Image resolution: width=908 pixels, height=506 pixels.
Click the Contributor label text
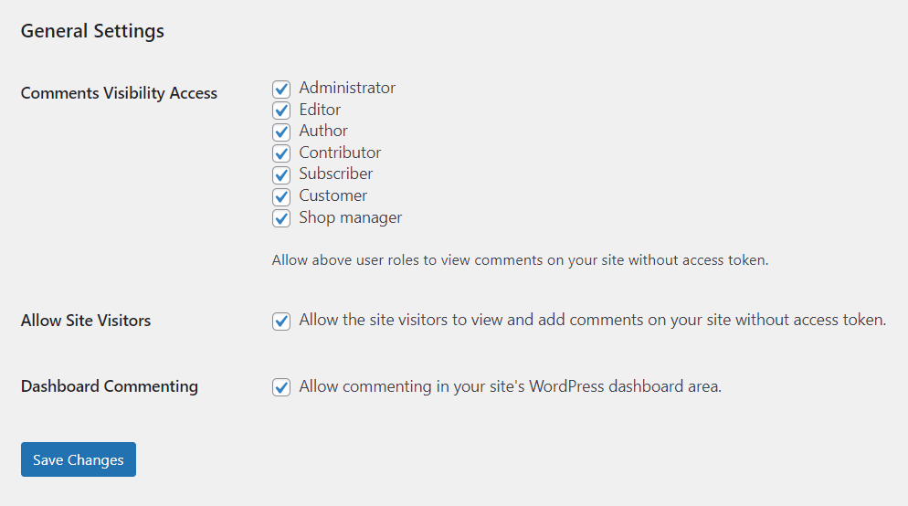340,153
